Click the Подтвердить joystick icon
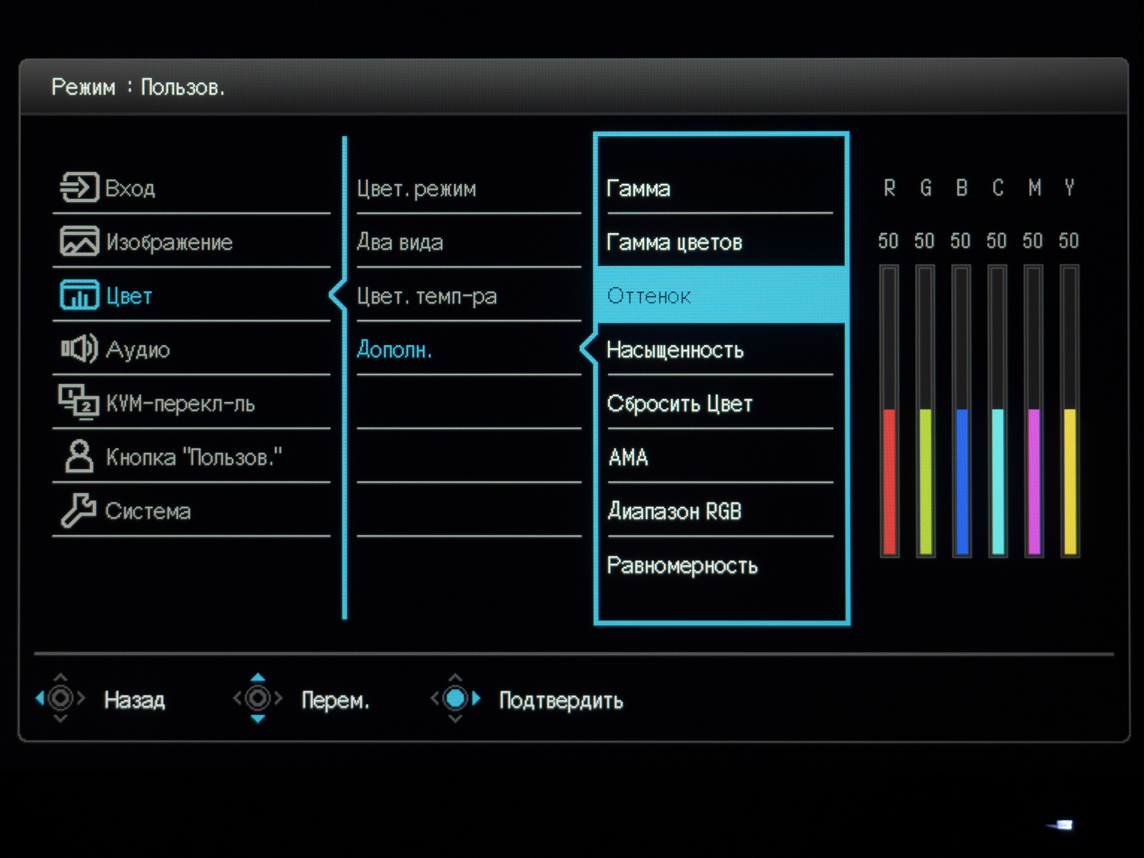The width and height of the screenshot is (1144, 858). (456, 699)
